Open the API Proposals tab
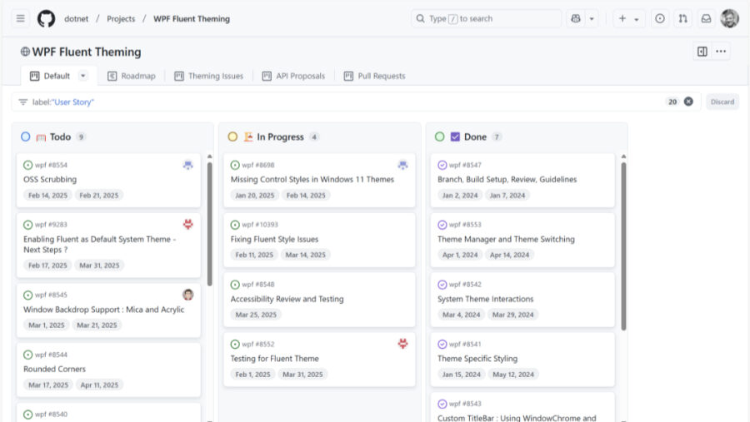Image resolution: width=750 pixels, height=422 pixels. [x=293, y=76]
